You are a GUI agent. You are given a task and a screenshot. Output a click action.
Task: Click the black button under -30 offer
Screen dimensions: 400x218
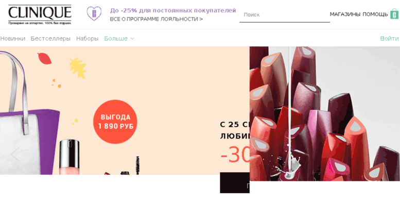[235, 183]
